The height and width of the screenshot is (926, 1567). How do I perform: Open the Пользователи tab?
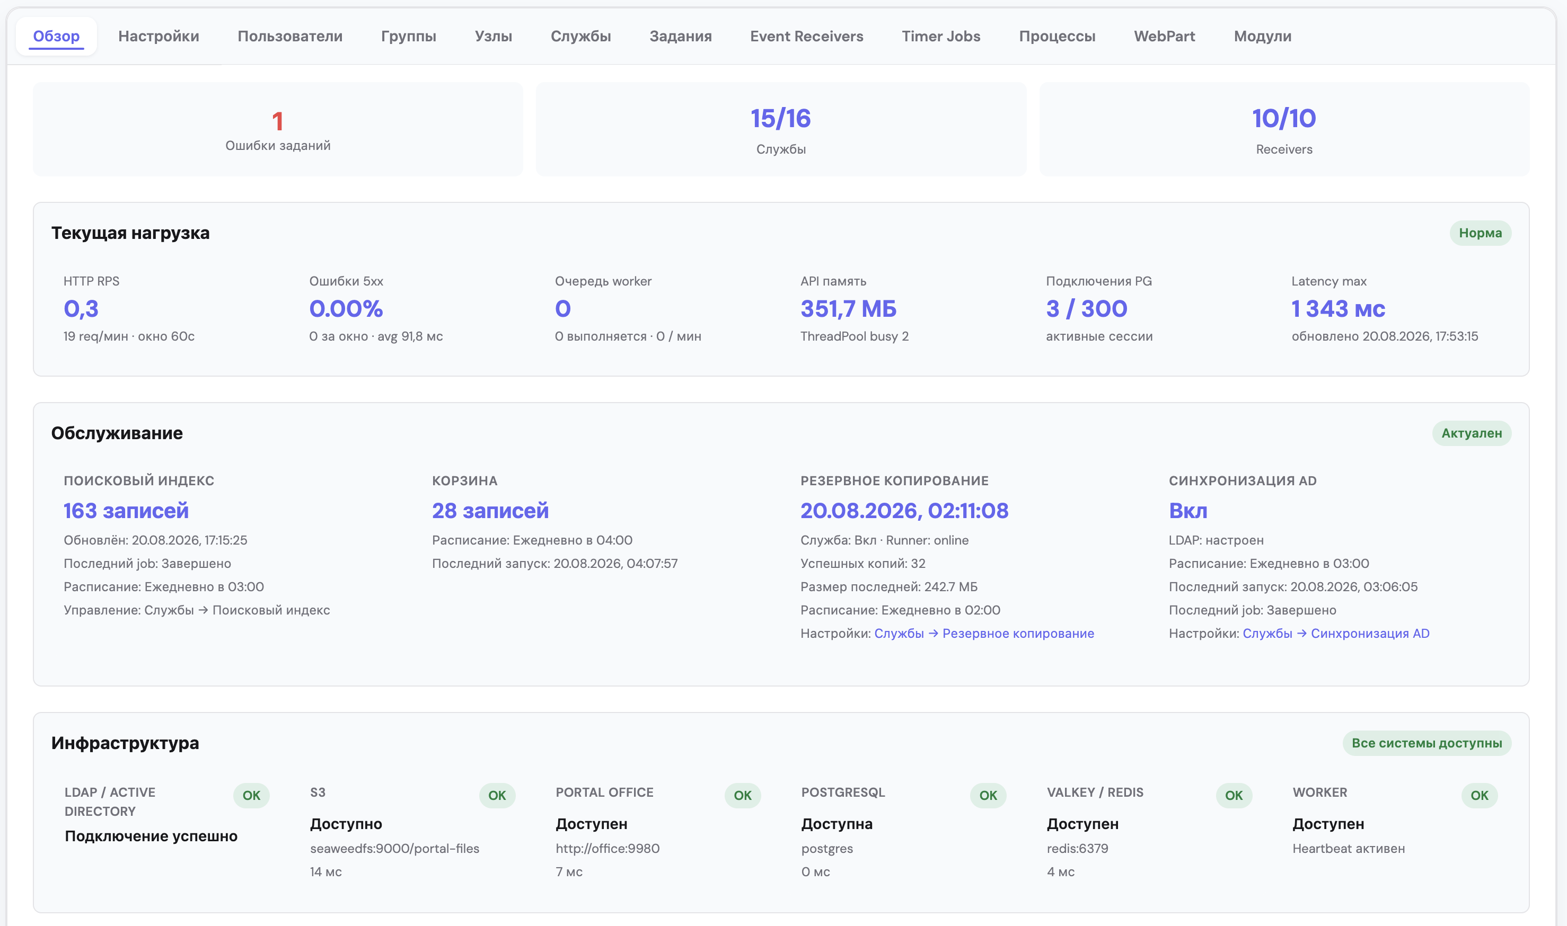(289, 36)
